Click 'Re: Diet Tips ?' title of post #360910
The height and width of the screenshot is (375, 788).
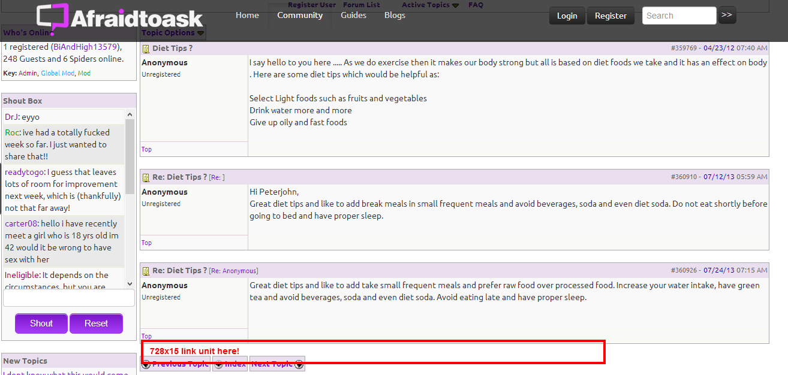pos(179,177)
